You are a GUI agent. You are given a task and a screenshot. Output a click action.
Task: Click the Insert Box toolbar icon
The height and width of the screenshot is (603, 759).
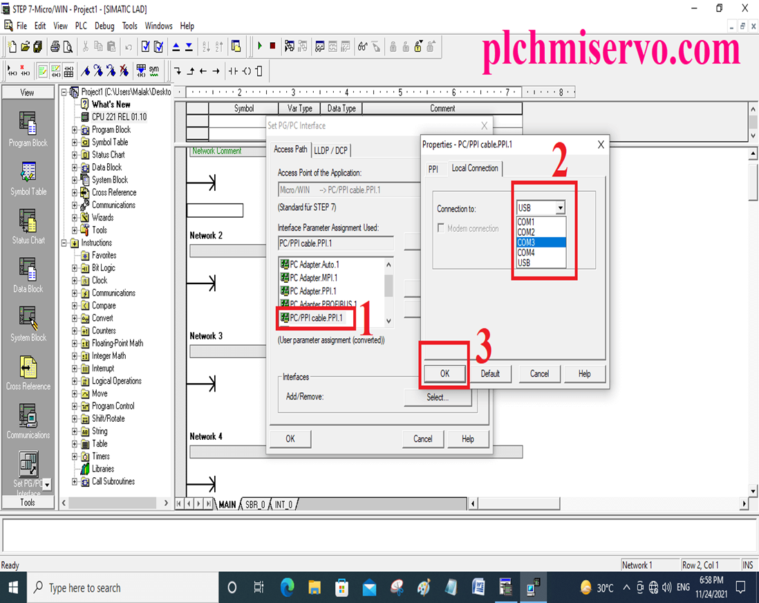pos(259,71)
